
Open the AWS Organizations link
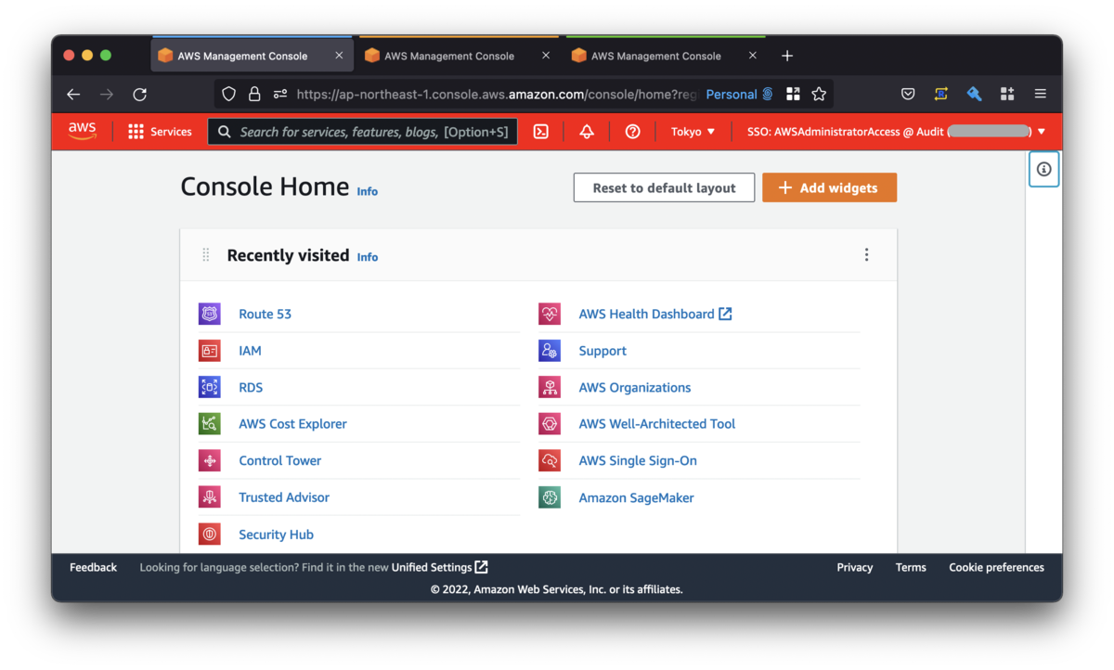point(635,387)
